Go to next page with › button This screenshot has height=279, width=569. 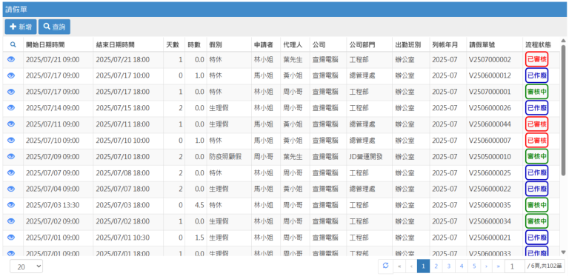click(x=486, y=266)
